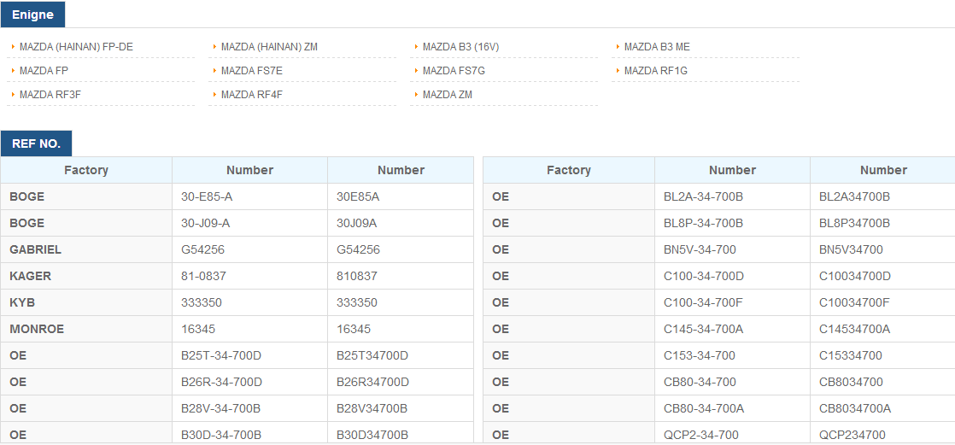Select the MONROE factory cell
955x445 pixels.
click(86, 329)
